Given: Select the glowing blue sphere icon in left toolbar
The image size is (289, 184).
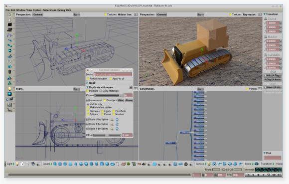Looking at the screenshot, I should [x=9, y=94].
